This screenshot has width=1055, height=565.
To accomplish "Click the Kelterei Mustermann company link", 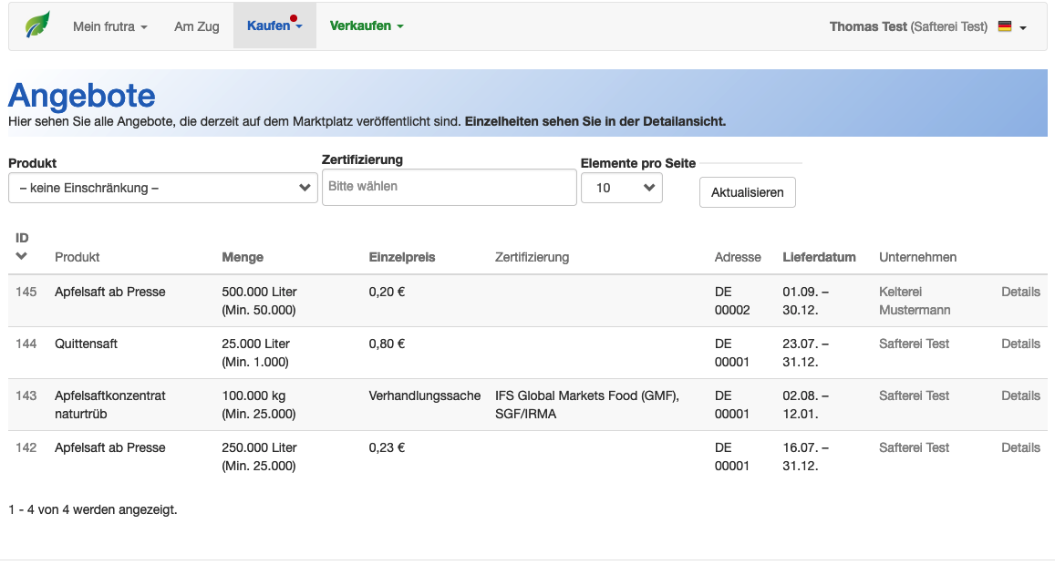I will 914,301.
